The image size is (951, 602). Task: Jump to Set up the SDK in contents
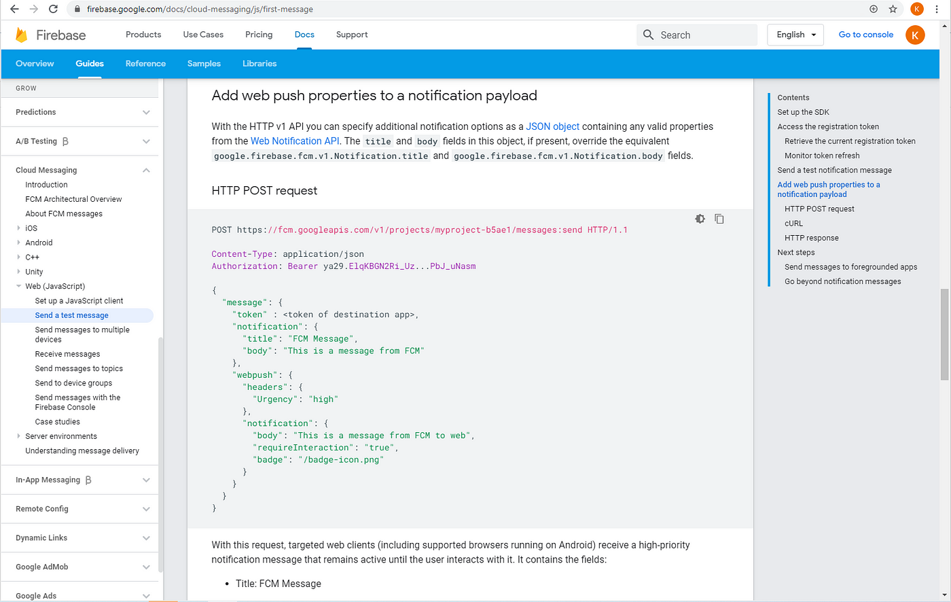tap(803, 112)
